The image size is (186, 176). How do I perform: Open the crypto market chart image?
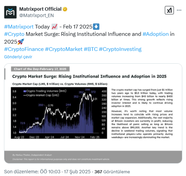tap(93, 113)
